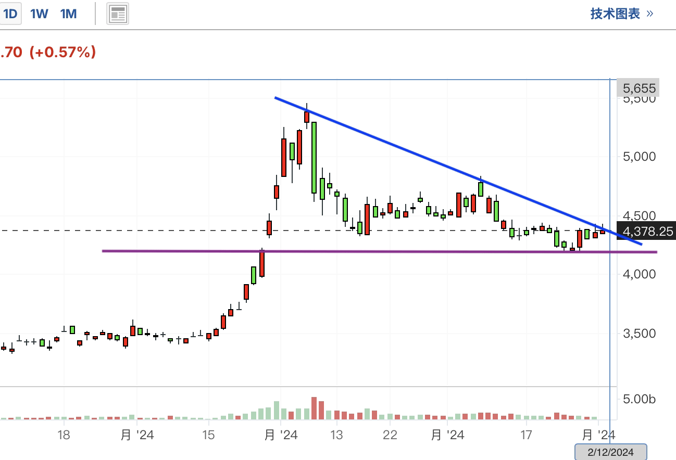Switch to the 1W timeframe
676x460 pixels.
[x=39, y=14]
